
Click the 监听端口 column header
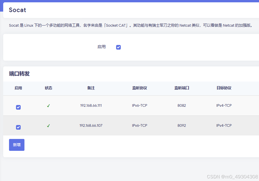(182, 88)
